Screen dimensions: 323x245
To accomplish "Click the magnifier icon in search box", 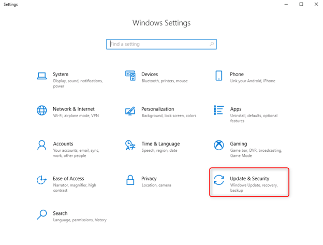I will 212,44.
